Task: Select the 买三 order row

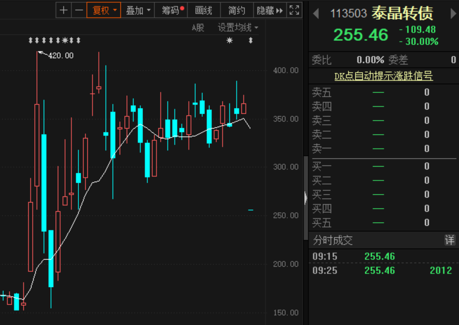Action: tap(384, 194)
